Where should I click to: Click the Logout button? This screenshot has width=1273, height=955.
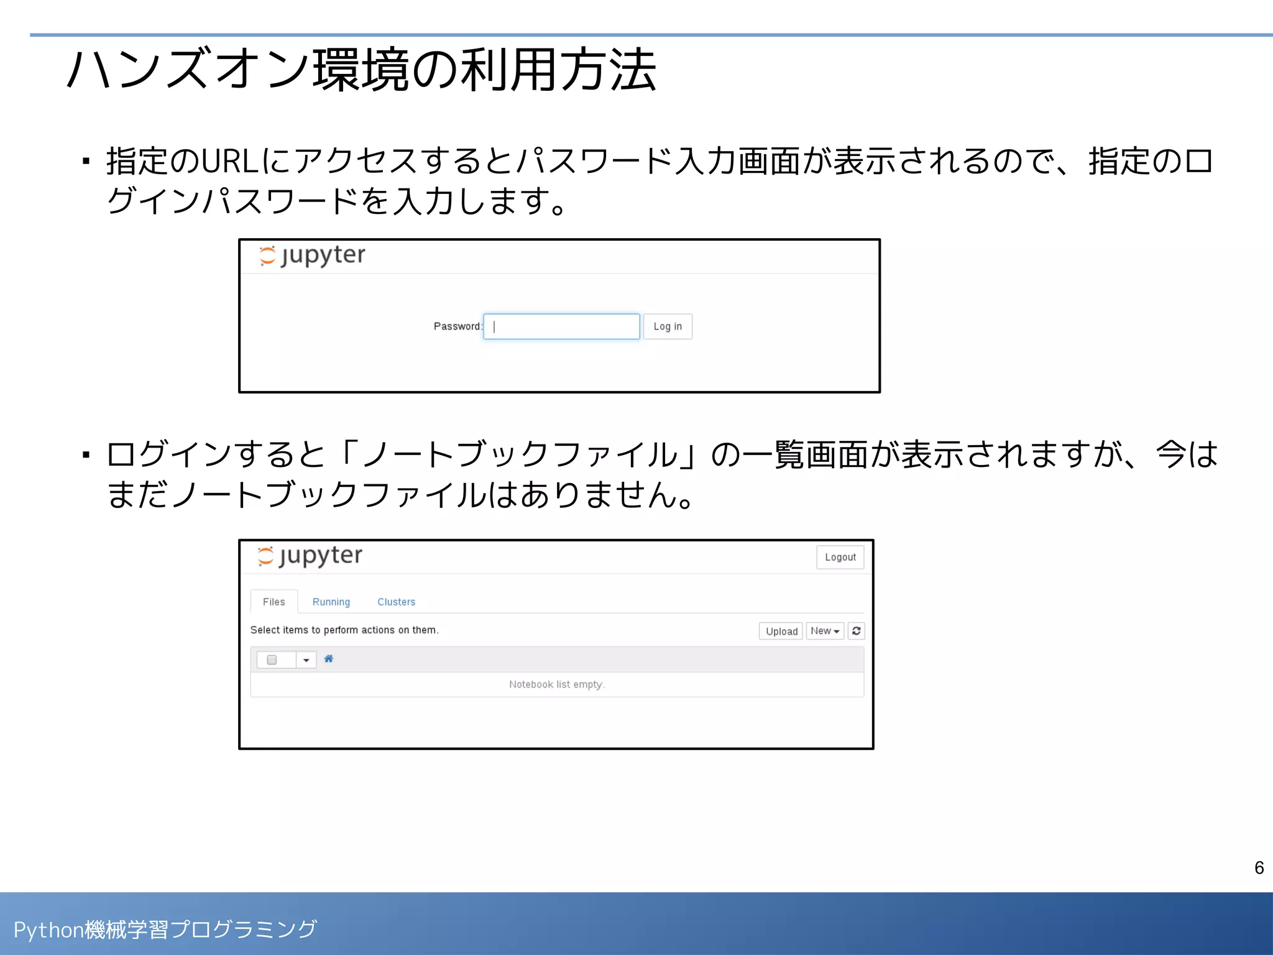click(x=840, y=557)
